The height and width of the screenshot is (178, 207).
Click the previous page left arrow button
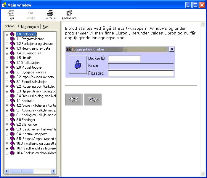coord(74,100)
